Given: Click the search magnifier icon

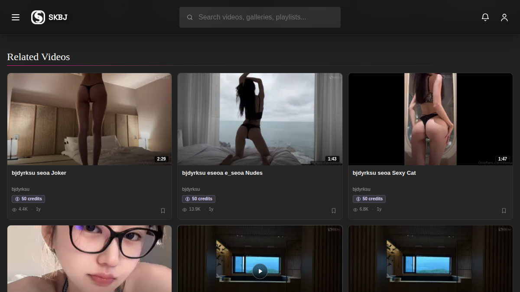Looking at the screenshot, I should point(190,17).
